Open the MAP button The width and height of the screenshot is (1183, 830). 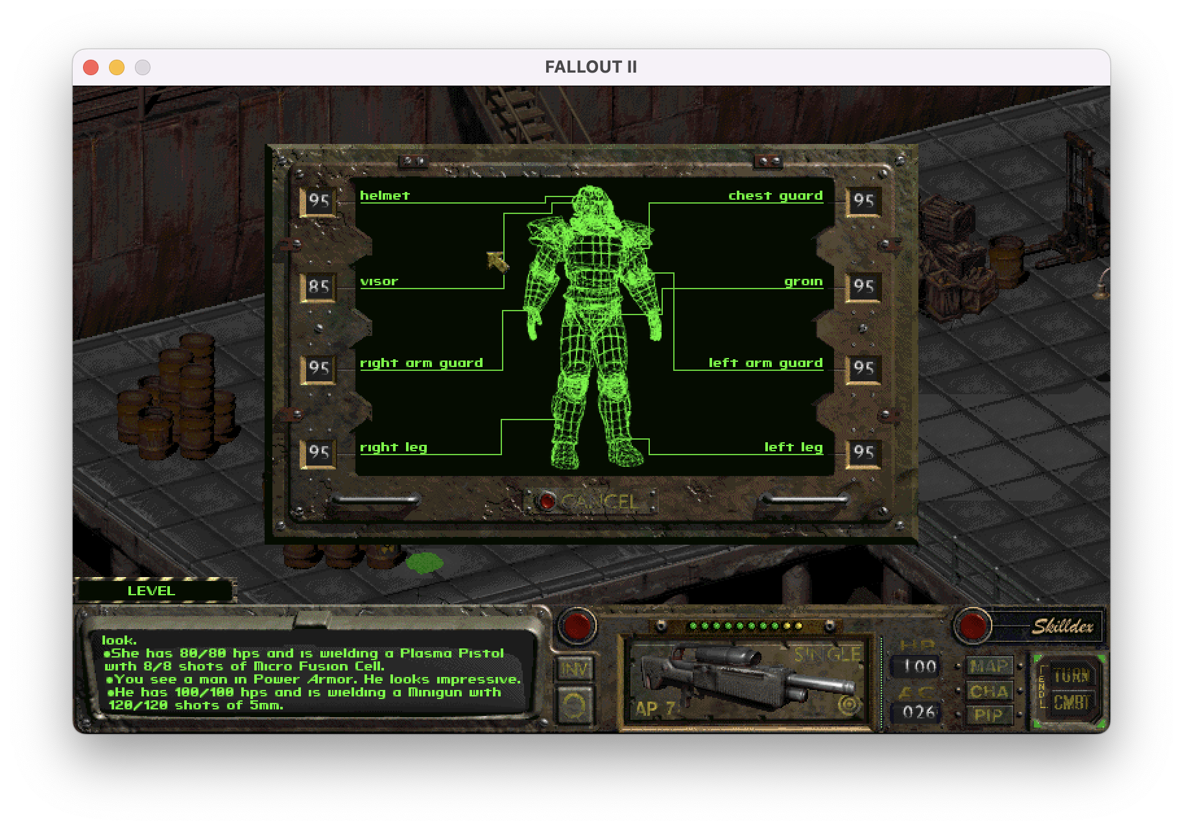[989, 666]
